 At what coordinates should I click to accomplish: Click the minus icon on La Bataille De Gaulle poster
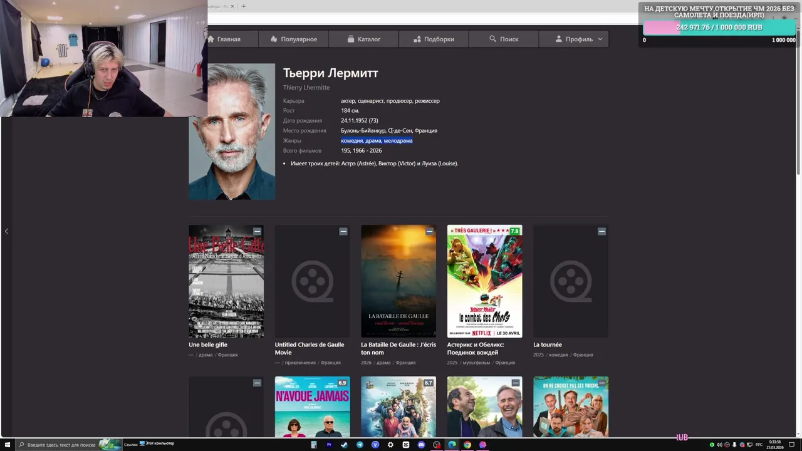click(429, 231)
